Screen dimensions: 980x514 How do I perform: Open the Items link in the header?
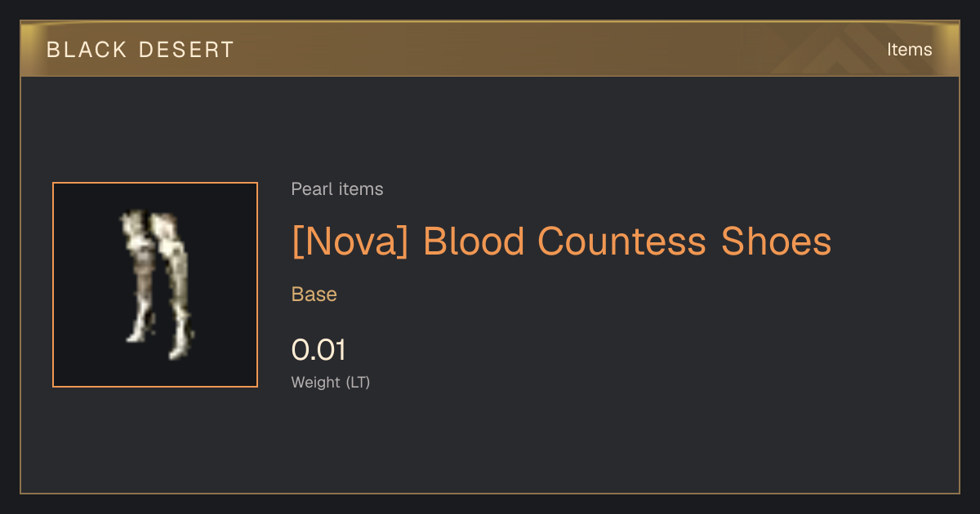tap(909, 49)
